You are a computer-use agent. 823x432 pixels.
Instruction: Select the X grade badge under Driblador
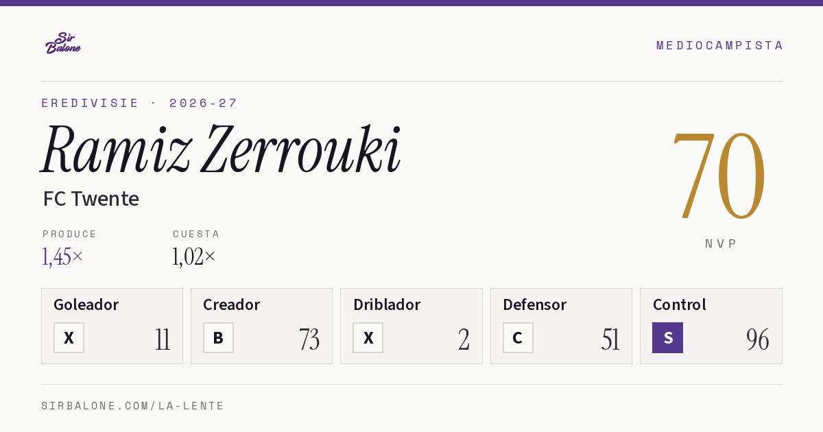(368, 337)
